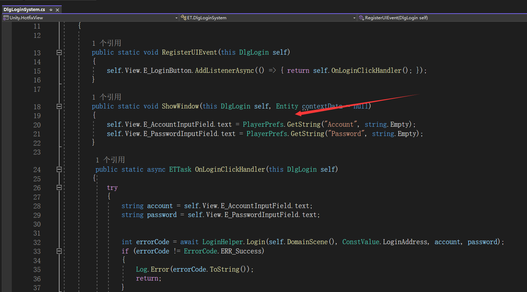Click the class icon beside ET.DlgLoginSystem

[184, 17]
